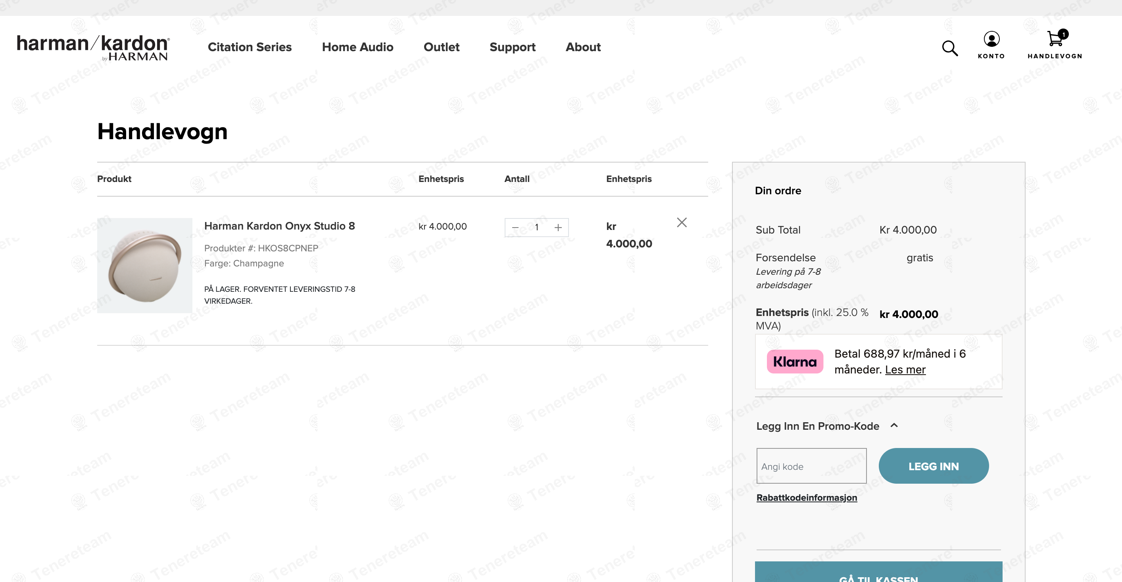
Task: Click the Klarna logo badge
Action: [794, 361]
